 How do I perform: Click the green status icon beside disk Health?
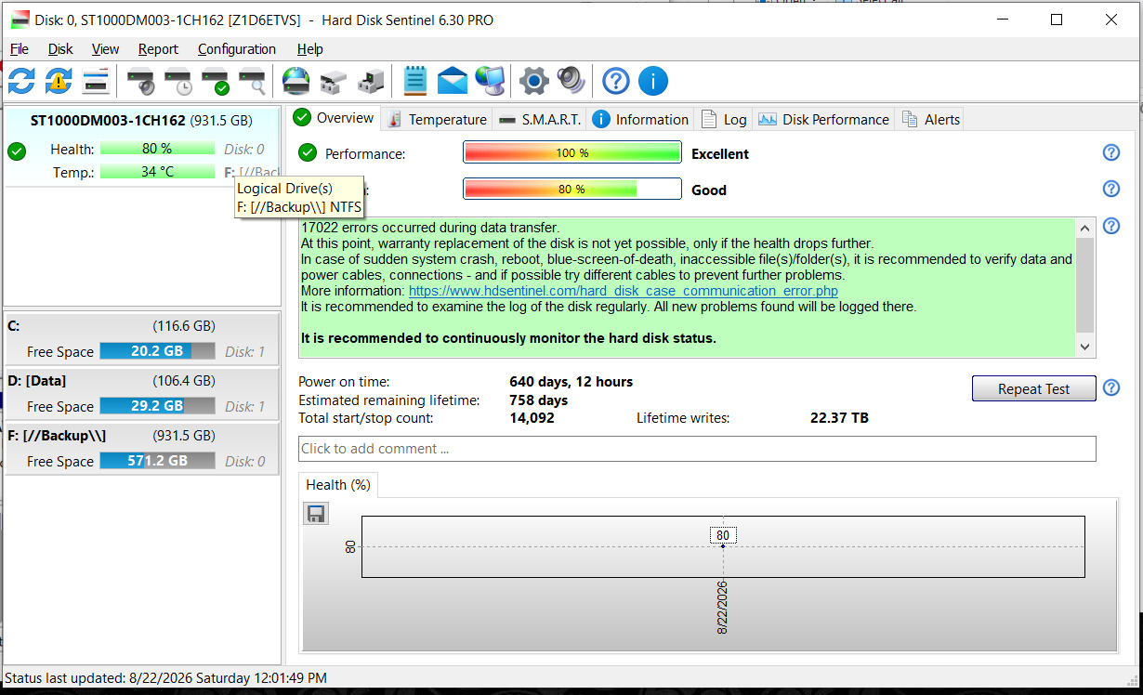(x=17, y=150)
